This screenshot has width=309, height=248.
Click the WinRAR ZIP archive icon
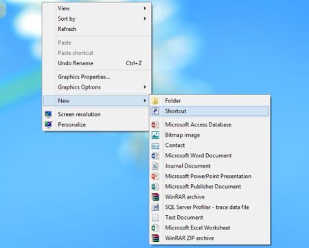coord(155,238)
